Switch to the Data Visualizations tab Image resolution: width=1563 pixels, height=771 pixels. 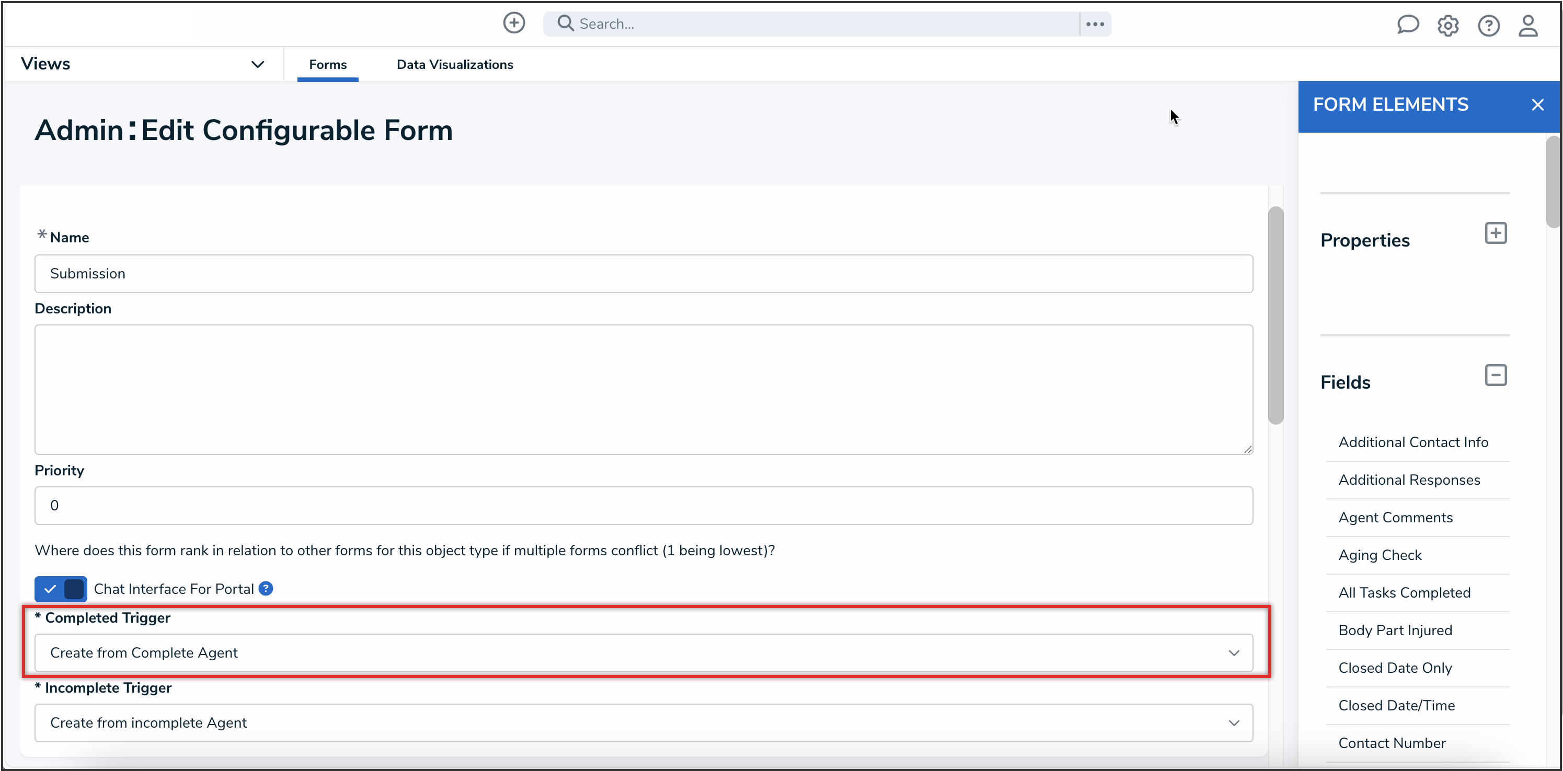click(x=454, y=64)
